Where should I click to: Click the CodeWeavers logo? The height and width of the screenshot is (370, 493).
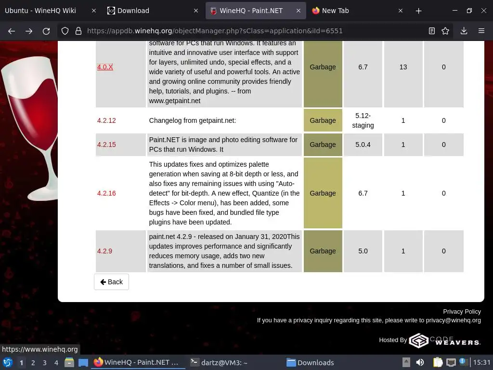pyautogui.click(x=444, y=341)
